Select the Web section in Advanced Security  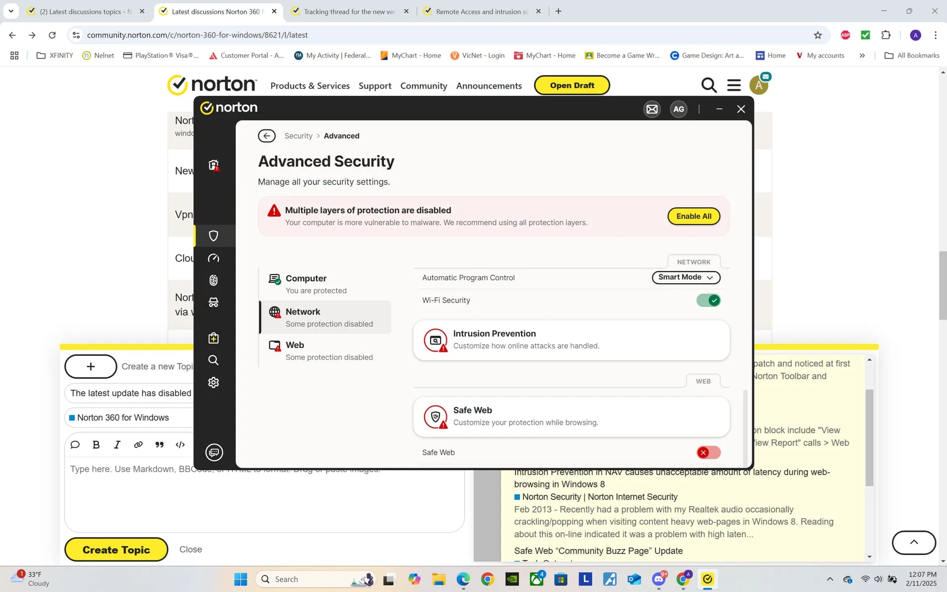point(326,351)
